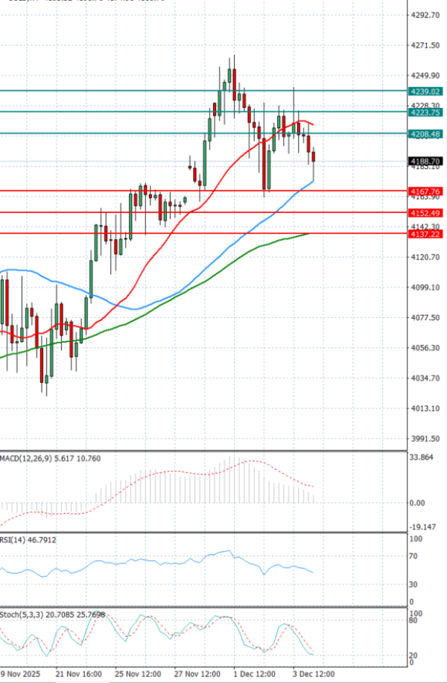This screenshot has width=447, height=683.
Task: Select the 4223.75 teal price label
Action: click(426, 112)
